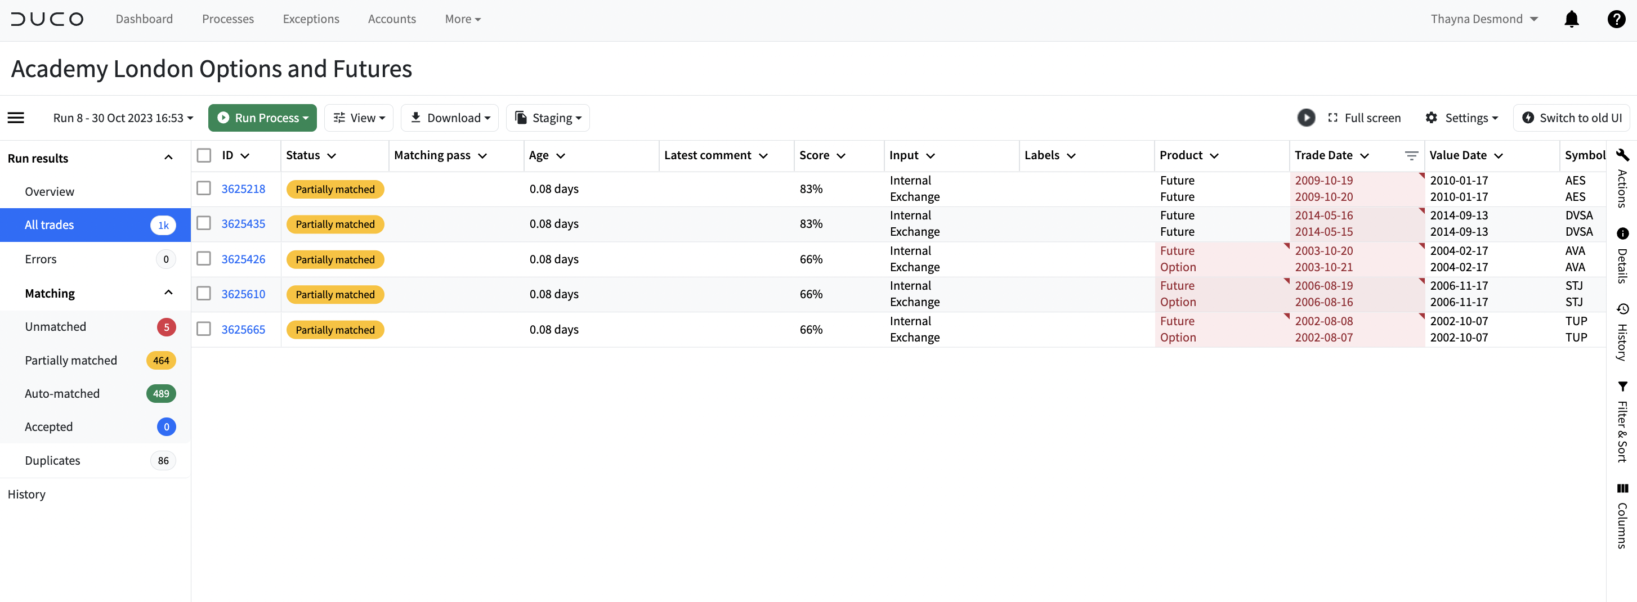Select Partially matched in sidebar
This screenshot has height=602, width=1637.
tap(95, 360)
